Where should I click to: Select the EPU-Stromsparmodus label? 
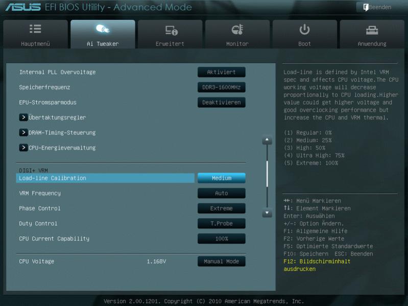(48, 102)
